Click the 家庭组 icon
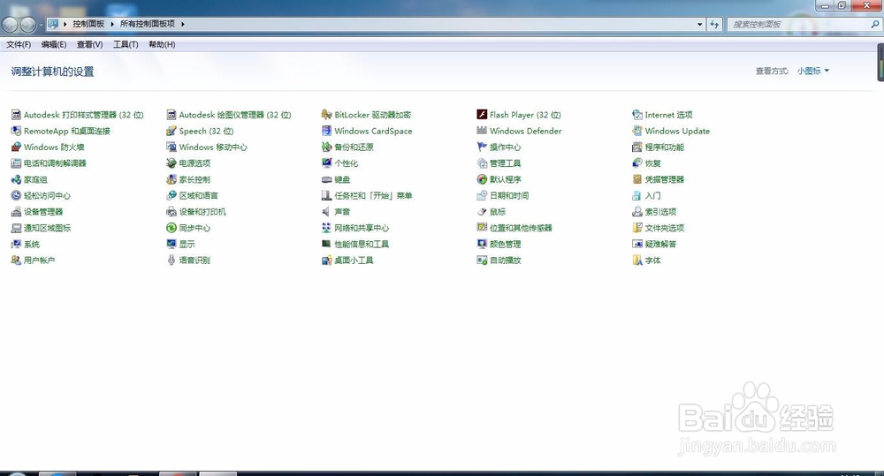The image size is (884, 476). 16,179
